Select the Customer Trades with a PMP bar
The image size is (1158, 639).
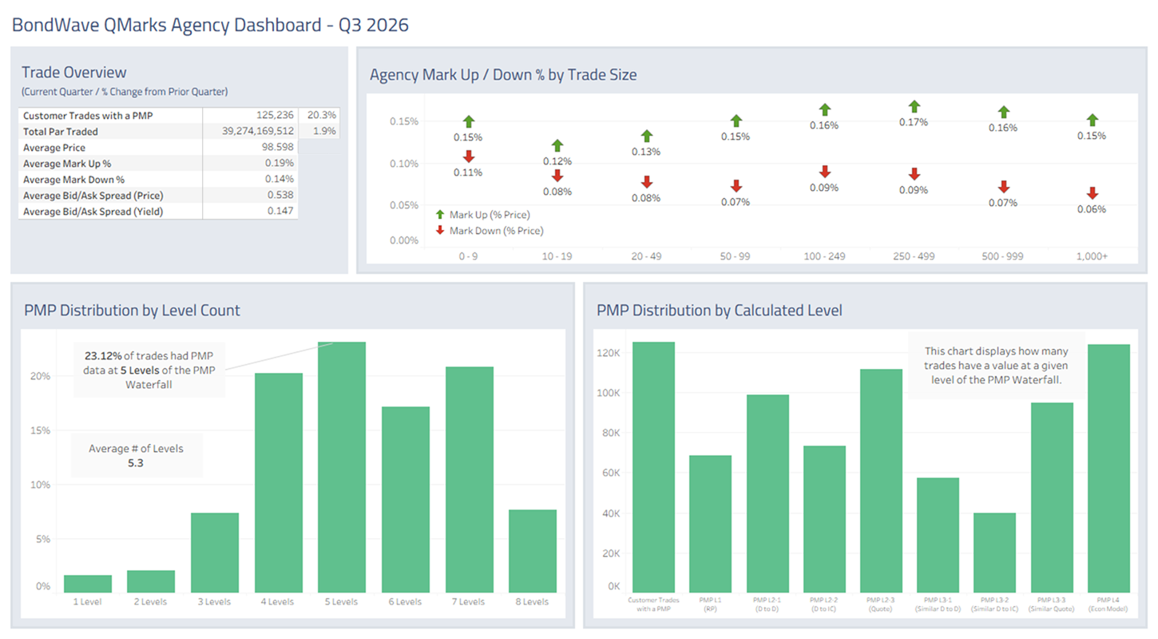coord(653,467)
